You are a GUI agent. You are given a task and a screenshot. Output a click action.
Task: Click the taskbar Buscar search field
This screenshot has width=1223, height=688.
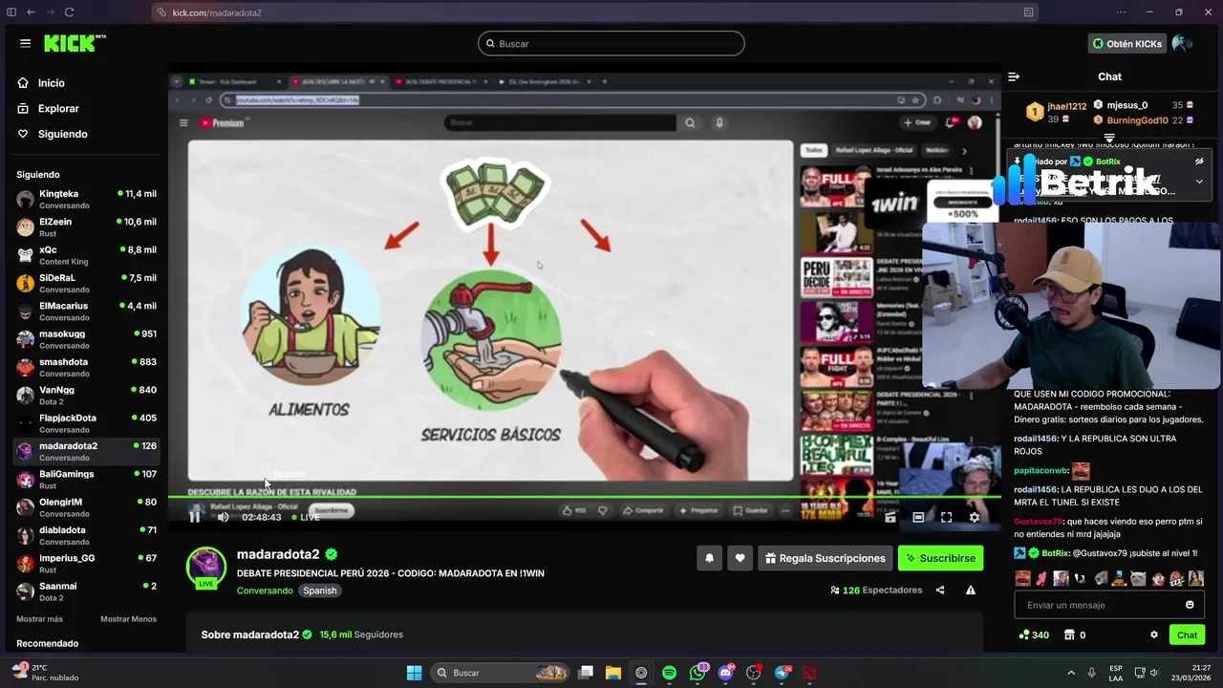501,673
